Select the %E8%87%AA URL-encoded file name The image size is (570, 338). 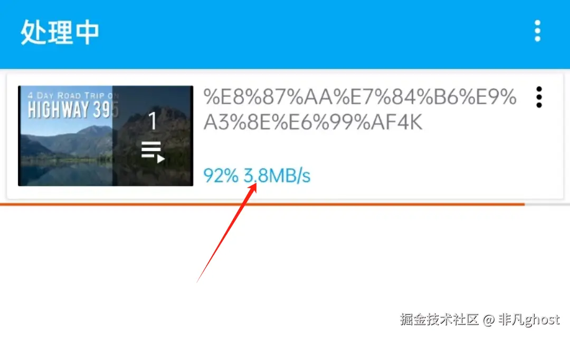tap(360, 97)
